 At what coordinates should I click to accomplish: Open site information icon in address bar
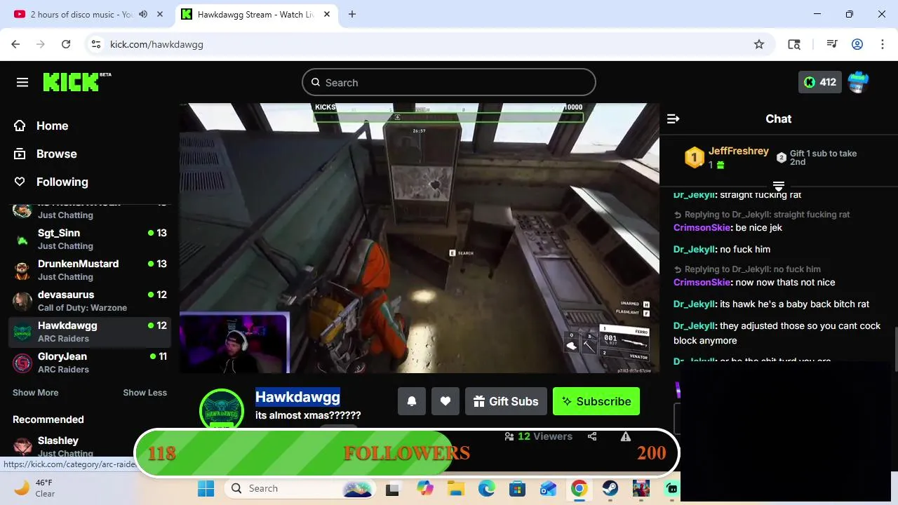pos(97,44)
